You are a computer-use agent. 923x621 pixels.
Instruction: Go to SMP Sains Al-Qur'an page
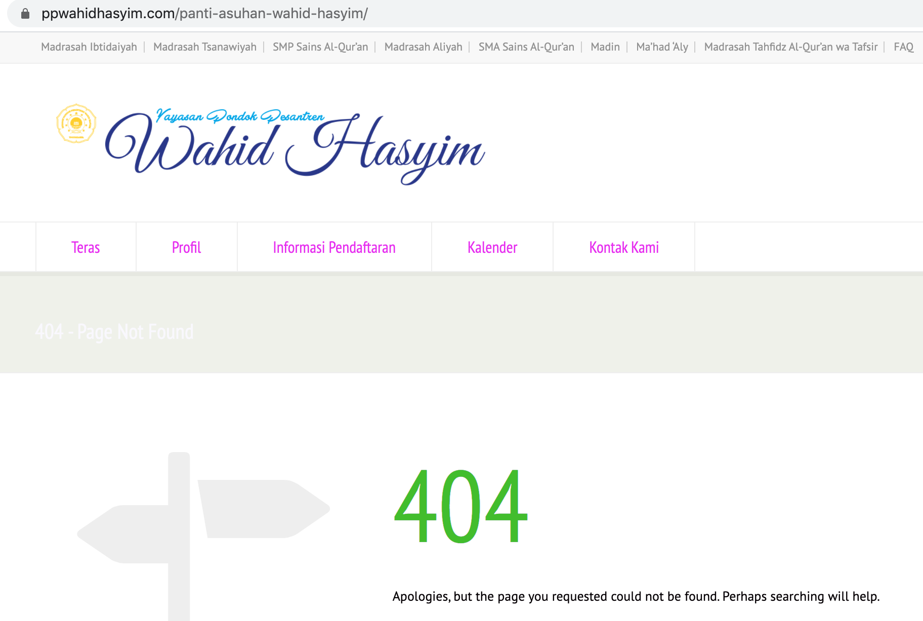pos(320,47)
